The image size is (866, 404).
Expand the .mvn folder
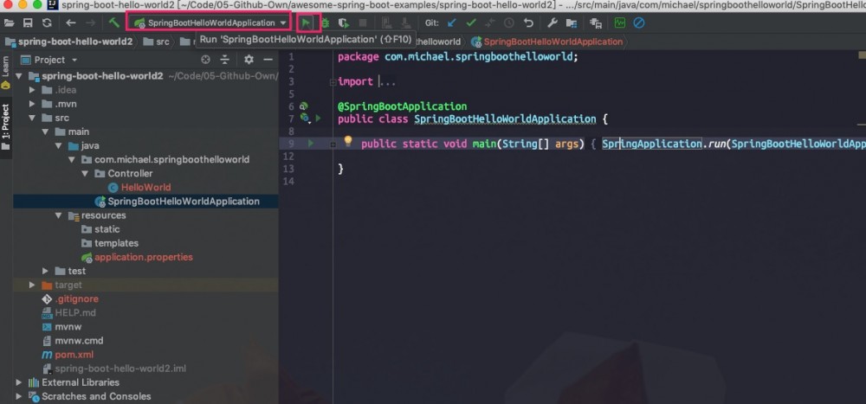pos(32,104)
